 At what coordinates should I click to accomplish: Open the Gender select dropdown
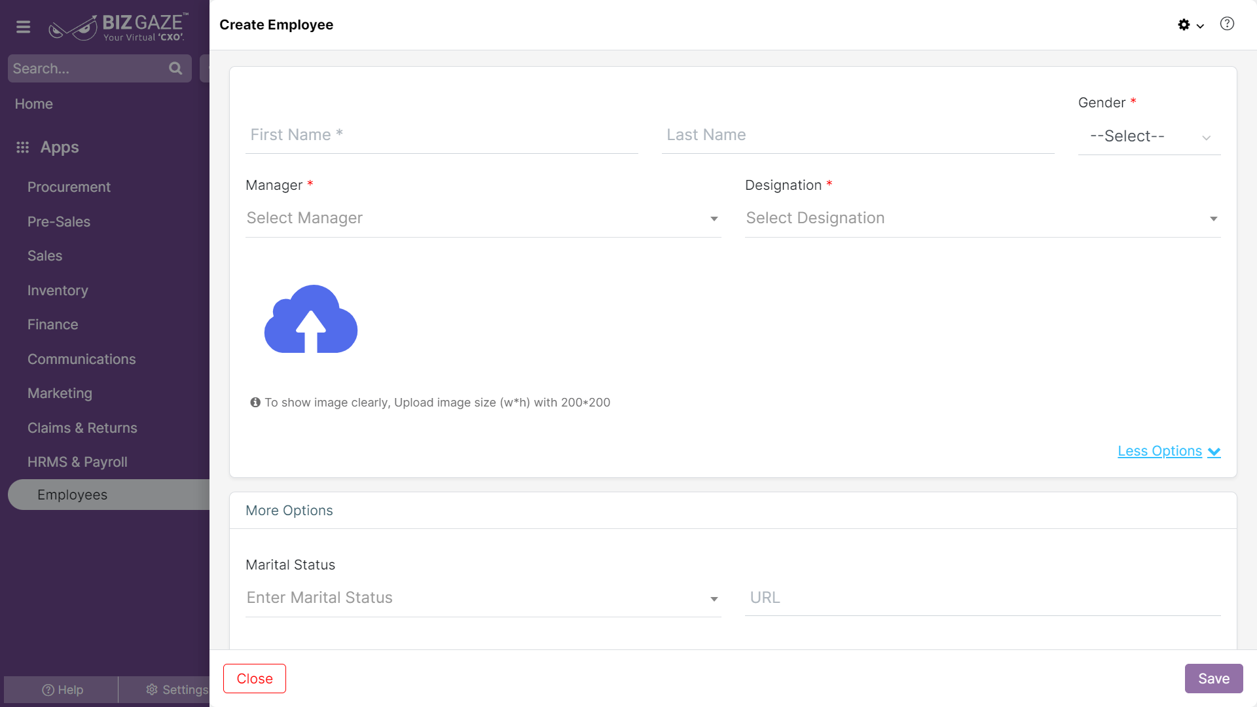point(1149,136)
